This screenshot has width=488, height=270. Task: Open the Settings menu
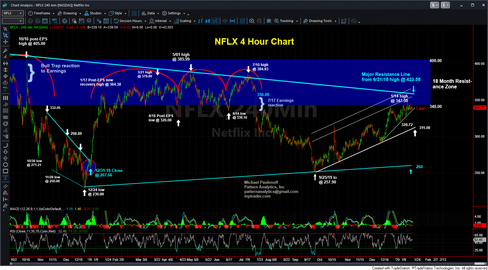tap(174, 13)
